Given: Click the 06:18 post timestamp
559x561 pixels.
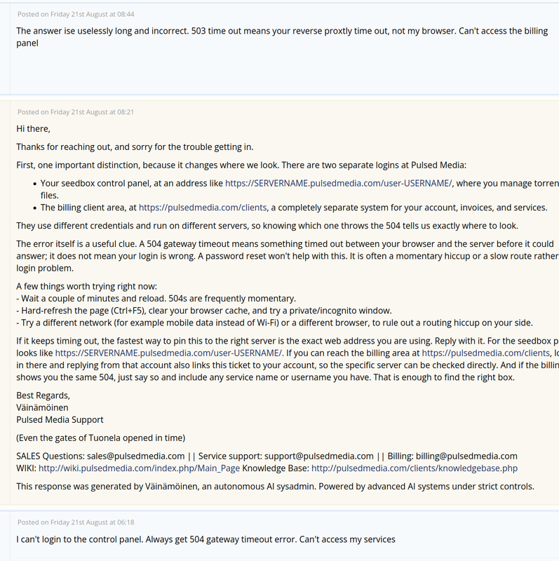Looking at the screenshot, I should tap(76, 522).
